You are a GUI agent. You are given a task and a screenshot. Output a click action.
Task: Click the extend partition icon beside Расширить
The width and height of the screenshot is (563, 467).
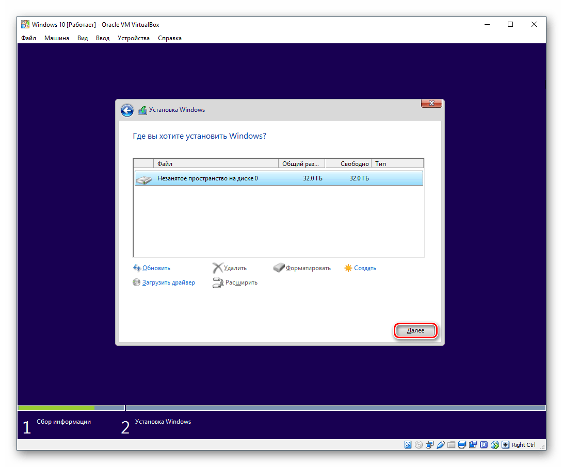tap(218, 283)
